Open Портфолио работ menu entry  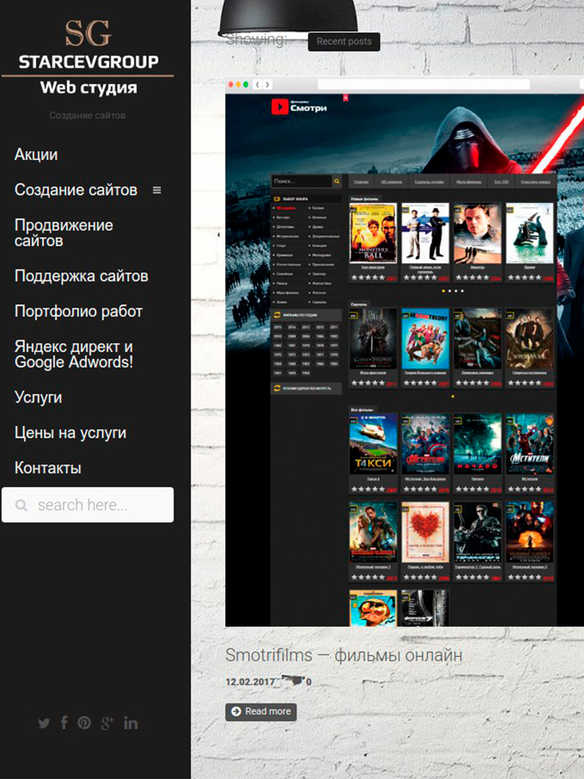point(79,311)
